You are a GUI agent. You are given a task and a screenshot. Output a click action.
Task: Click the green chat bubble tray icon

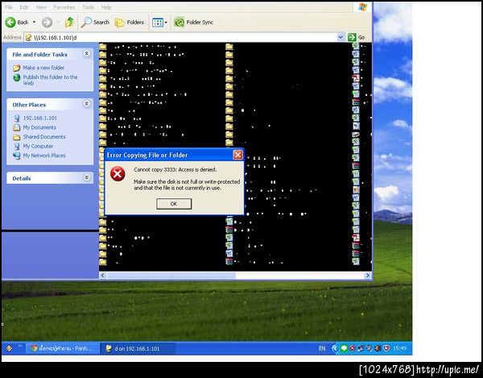click(x=344, y=348)
